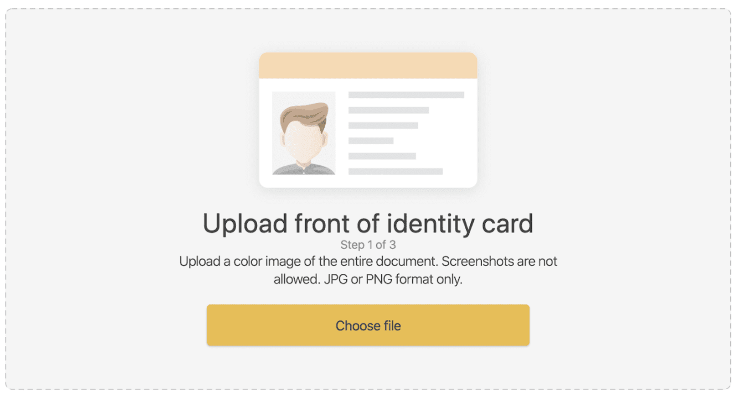Image resolution: width=738 pixels, height=397 pixels.
Task: Click the bottom gray placeholder line on card
Action: tap(396, 171)
